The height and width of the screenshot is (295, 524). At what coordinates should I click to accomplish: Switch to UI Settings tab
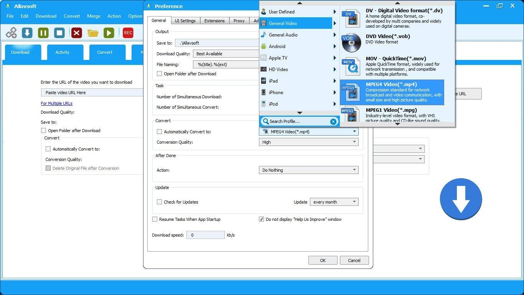185,21
